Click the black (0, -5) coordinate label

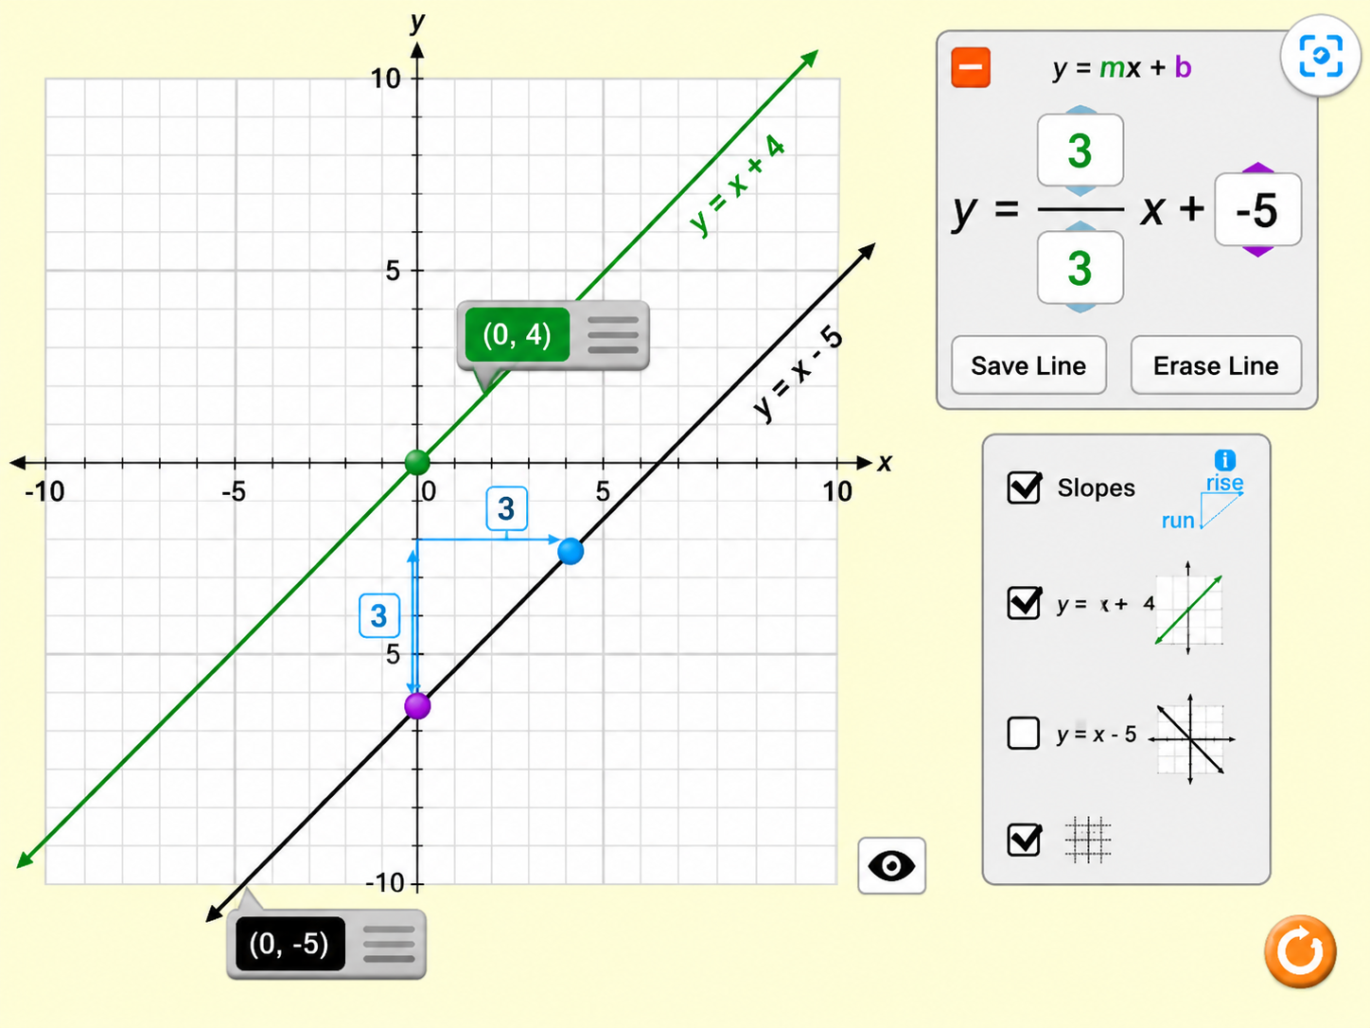click(x=290, y=944)
